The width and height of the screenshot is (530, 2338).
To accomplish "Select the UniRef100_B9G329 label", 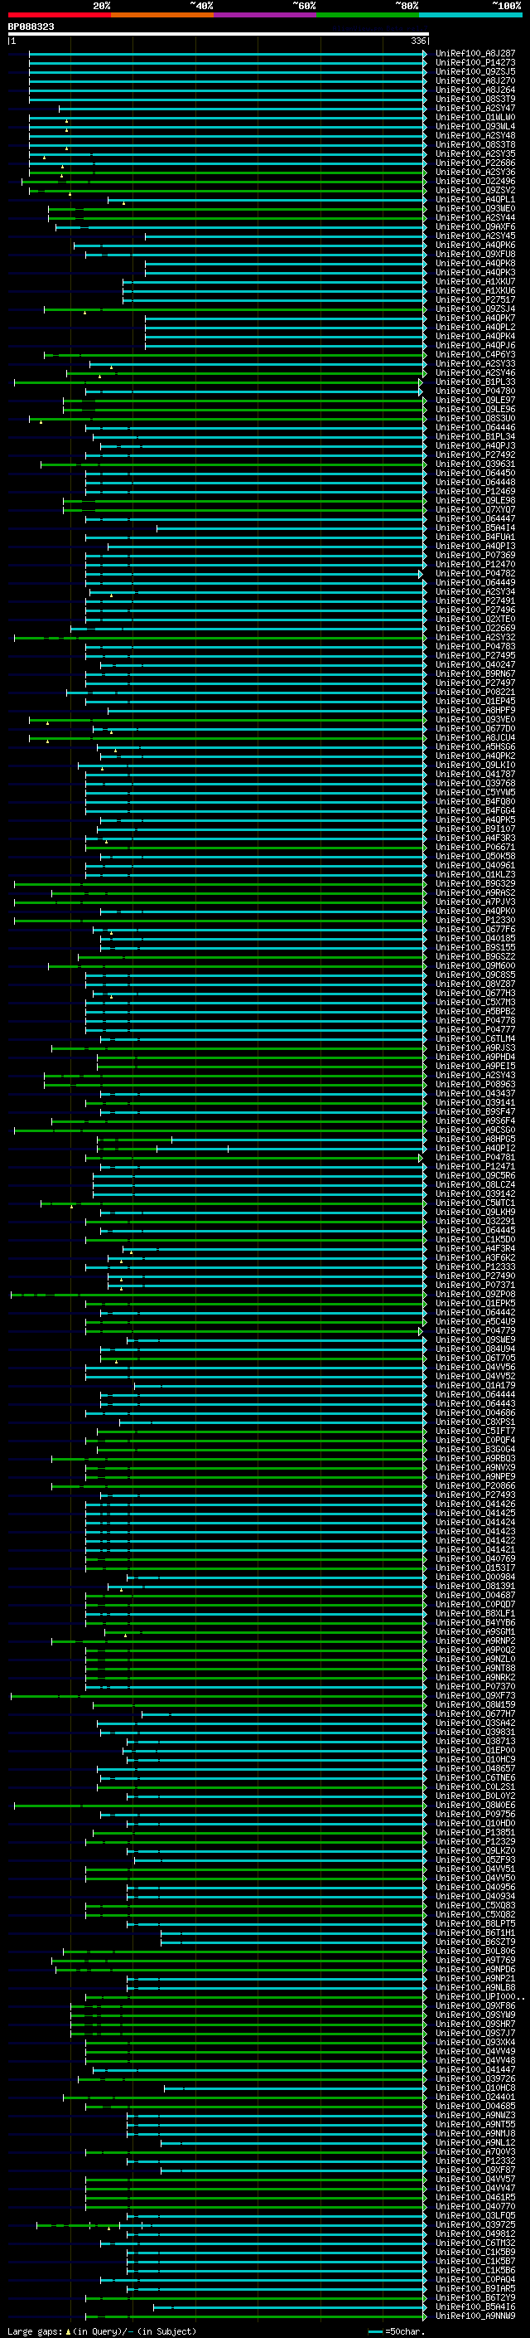I will tap(475, 883).
